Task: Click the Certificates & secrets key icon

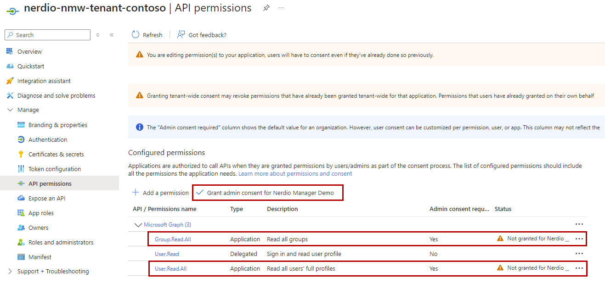Action: pos(21,154)
